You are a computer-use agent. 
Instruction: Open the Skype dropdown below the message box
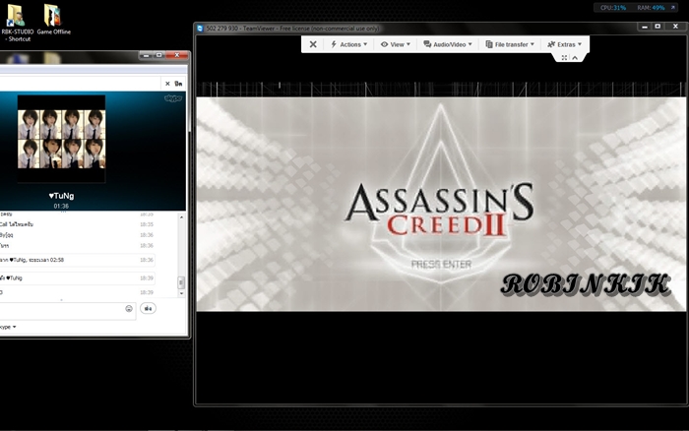(x=8, y=327)
